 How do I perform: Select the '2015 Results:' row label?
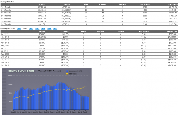tap(6, 19)
